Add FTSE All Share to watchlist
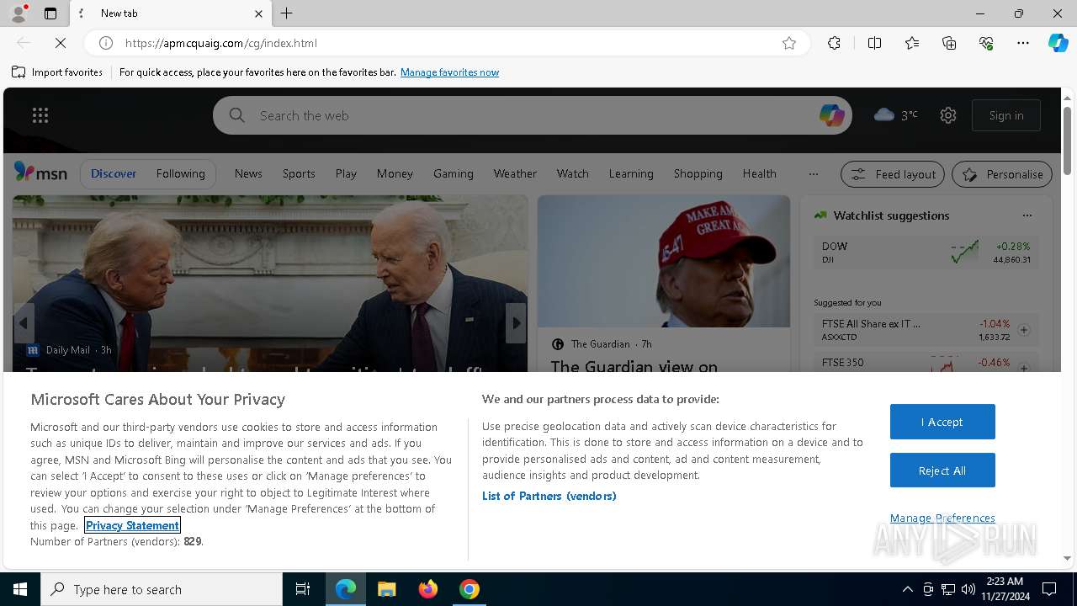This screenshot has width=1077, height=606. [x=1024, y=330]
